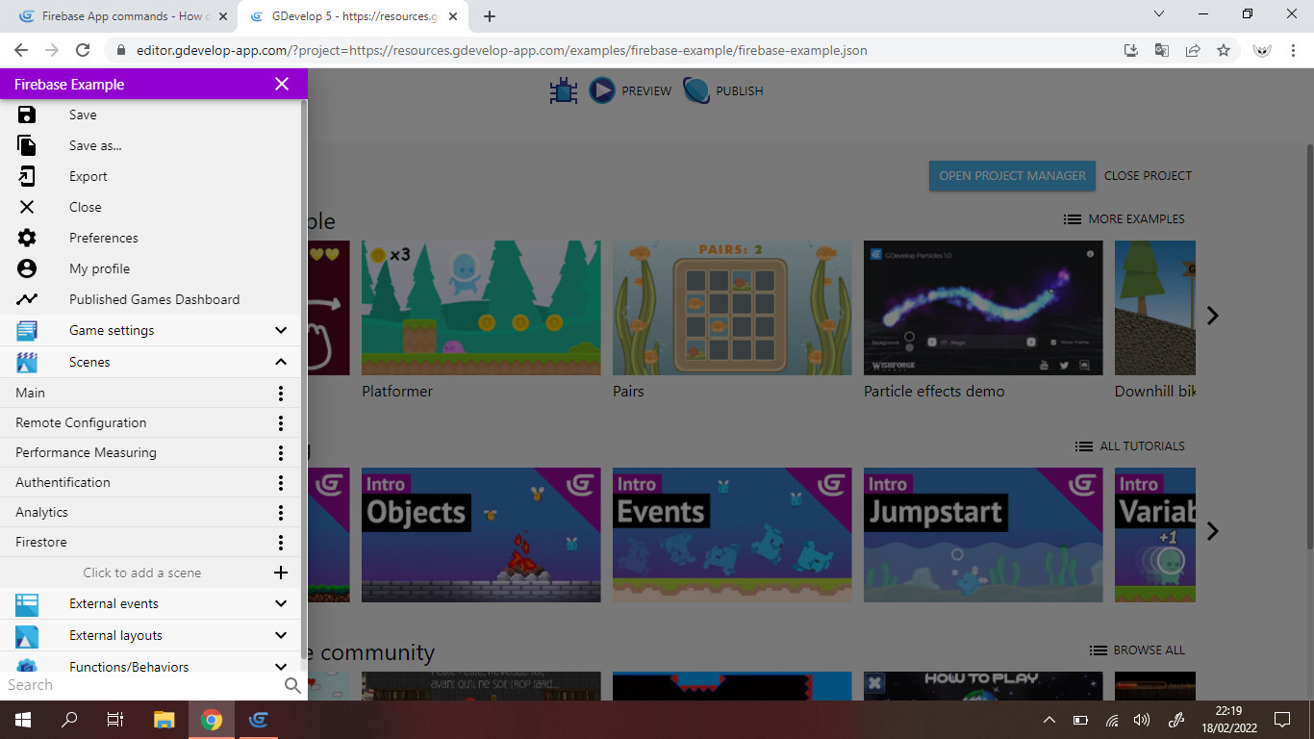Expand the Functions/Behaviors section
This screenshot has height=739, width=1314.
pos(281,666)
